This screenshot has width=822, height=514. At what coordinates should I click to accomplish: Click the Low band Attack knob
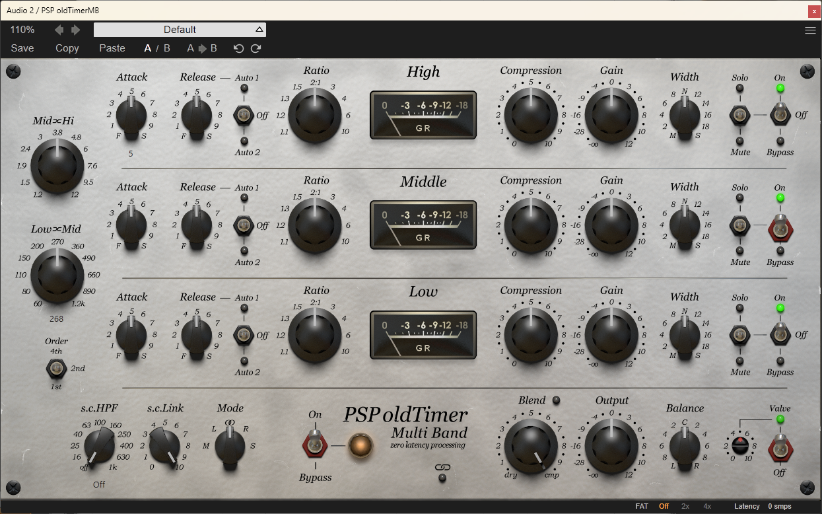(x=131, y=334)
